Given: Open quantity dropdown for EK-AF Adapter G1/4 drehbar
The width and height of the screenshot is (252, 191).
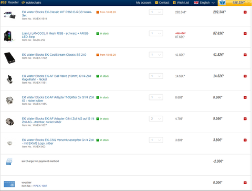Looking at the screenshot, I should pyautogui.click(x=156, y=118).
